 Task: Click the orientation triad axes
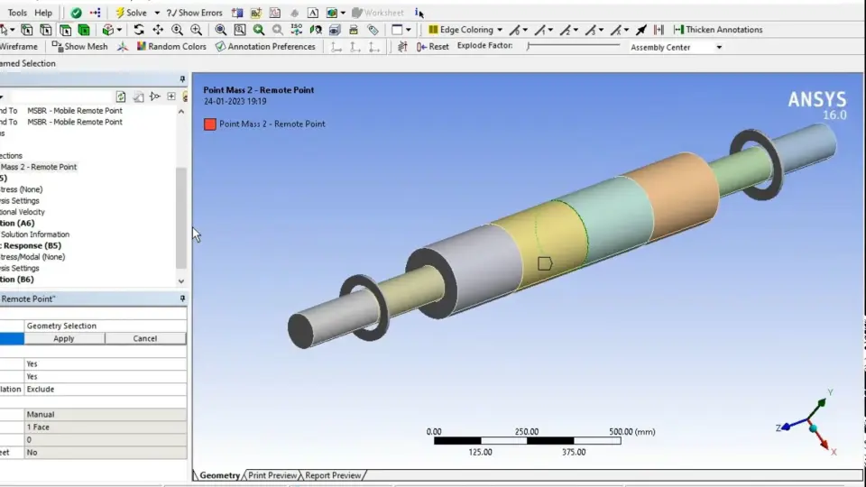[x=807, y=422]
